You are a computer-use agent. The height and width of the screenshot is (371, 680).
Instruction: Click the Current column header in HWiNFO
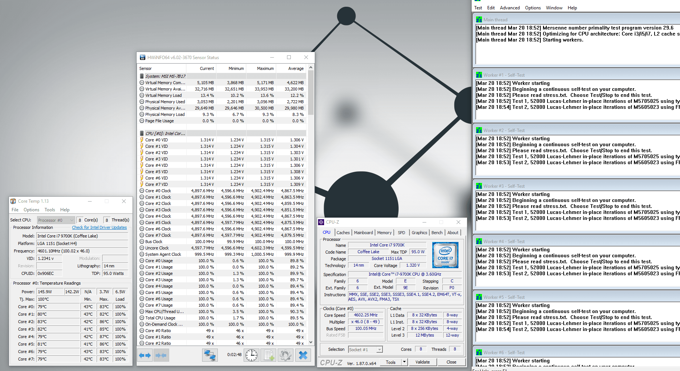[x=201, y=68]
